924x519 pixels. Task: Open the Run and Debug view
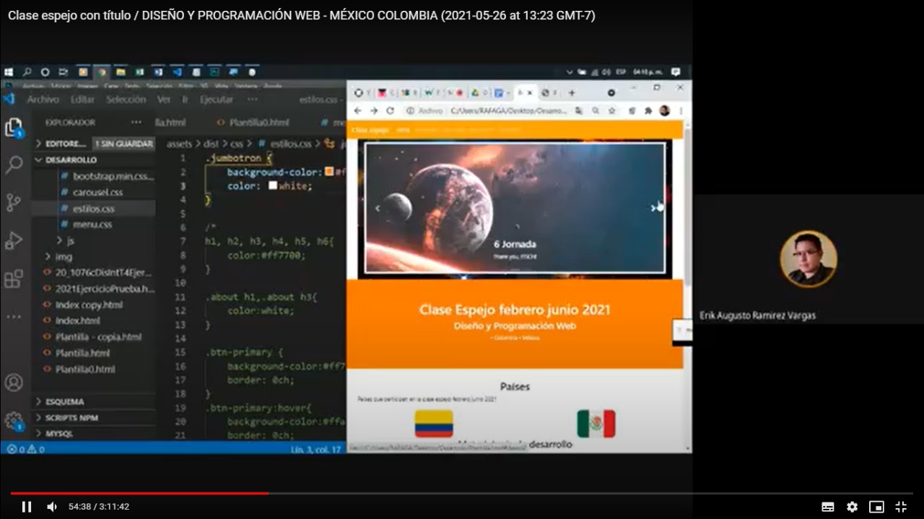coord(14,240)
